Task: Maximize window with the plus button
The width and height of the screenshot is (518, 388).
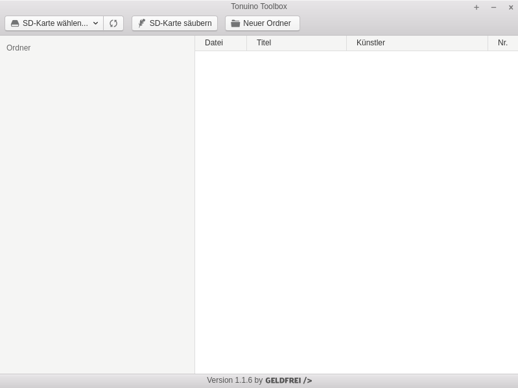Action: (477, 7)
